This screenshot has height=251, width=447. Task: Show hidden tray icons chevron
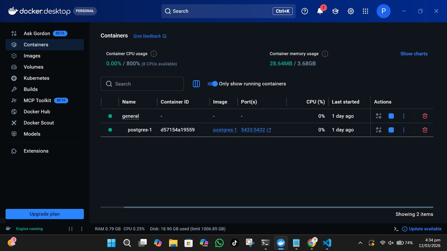point(360,243)
